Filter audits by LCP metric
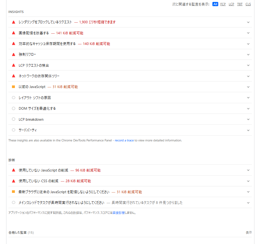The image size is (258, 244). click(x=231, y=4)
